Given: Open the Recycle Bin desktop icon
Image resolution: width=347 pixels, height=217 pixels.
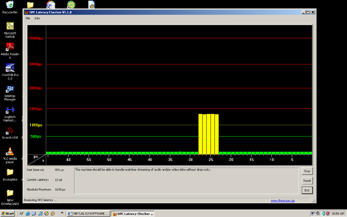Looking at the screenshot, I should click(10, 7).
